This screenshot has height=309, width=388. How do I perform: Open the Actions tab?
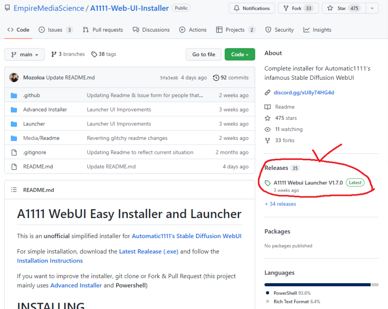coord(193,30)
